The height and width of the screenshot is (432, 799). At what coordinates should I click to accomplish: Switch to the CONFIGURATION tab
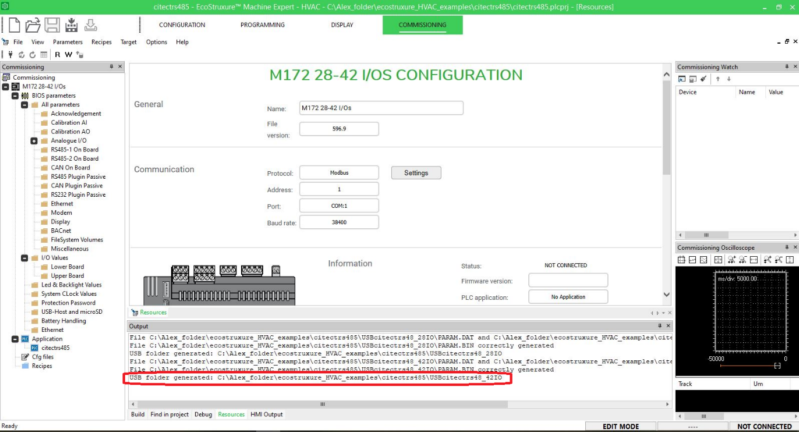(x=182, y=25)
